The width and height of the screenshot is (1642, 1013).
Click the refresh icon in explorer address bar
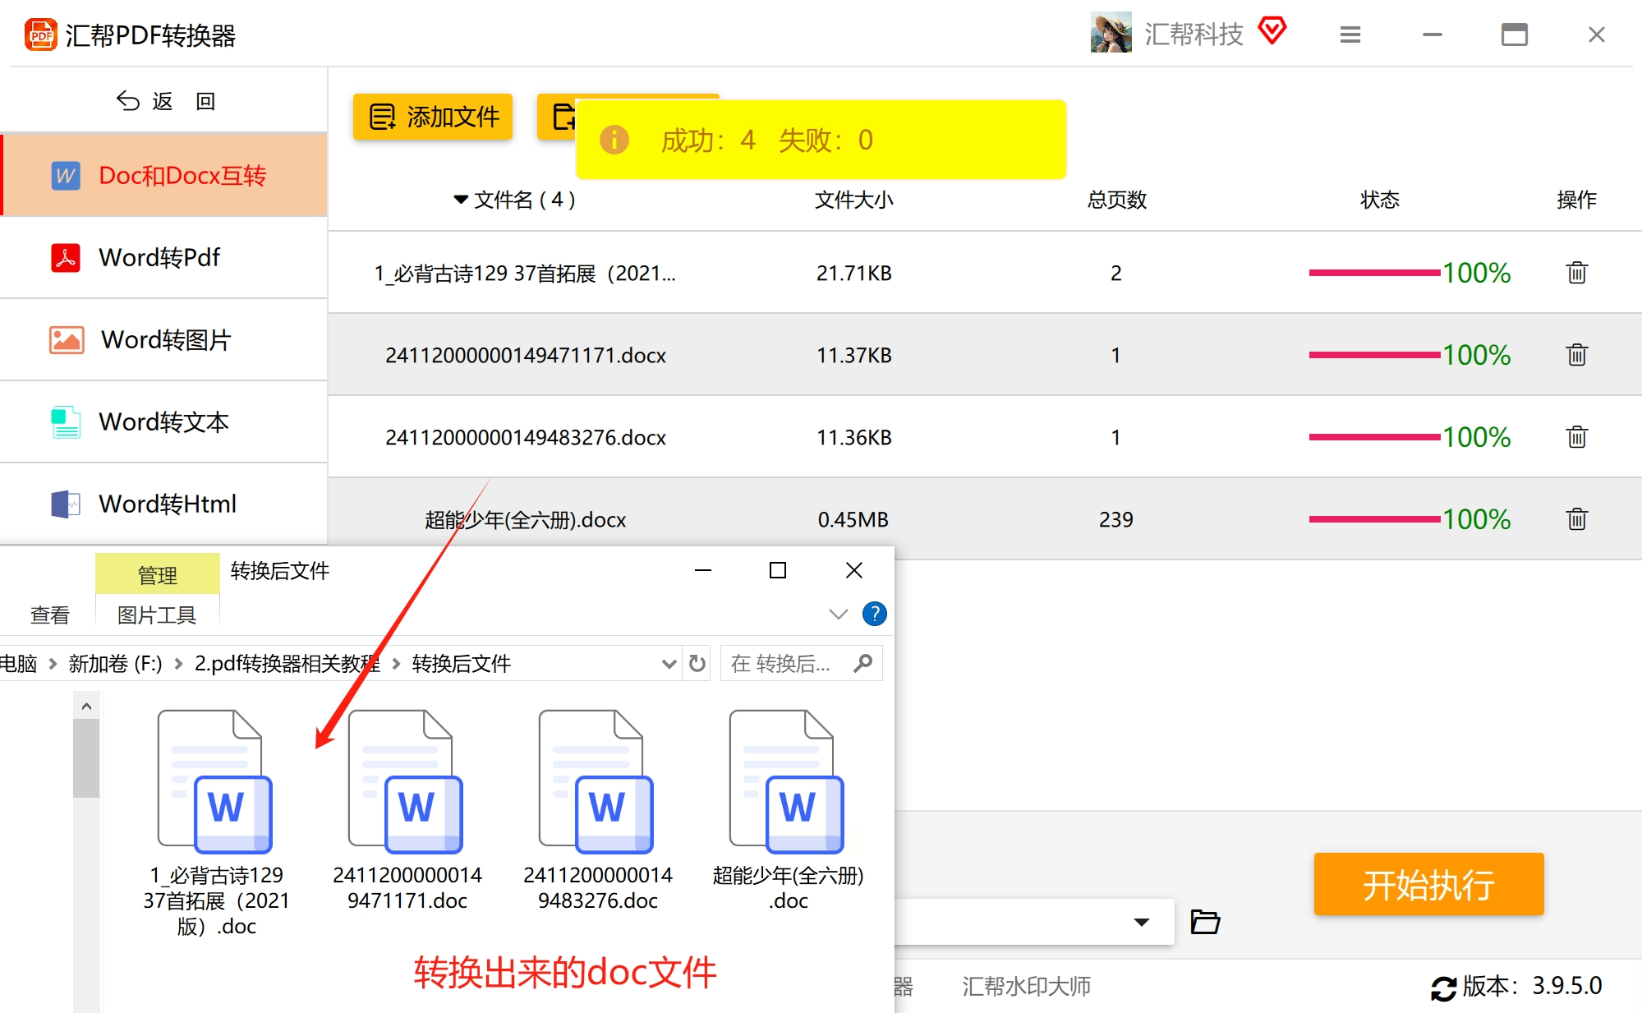tap(697, 664)
